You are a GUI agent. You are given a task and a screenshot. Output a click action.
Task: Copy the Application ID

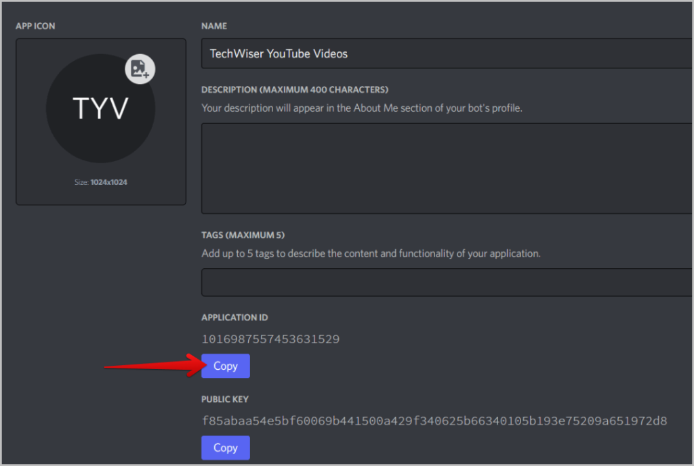point(226,366)
